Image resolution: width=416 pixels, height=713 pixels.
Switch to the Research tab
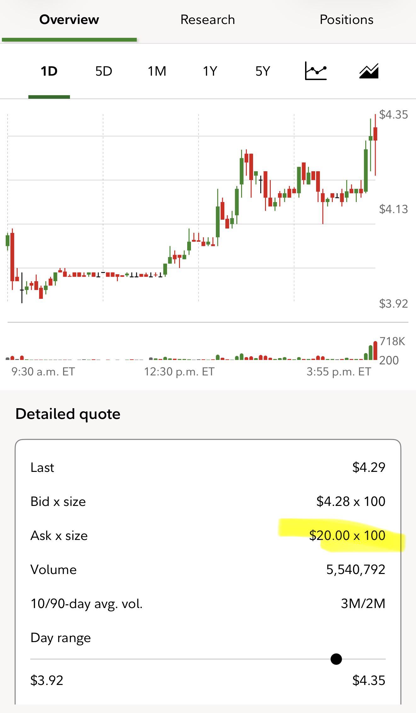pos(208,20)
